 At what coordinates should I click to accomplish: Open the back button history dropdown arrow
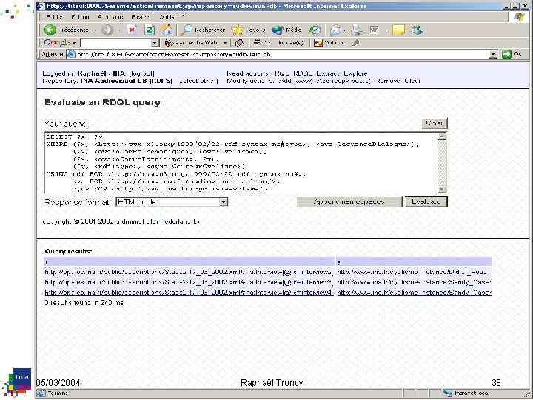[x=95, y=30]
